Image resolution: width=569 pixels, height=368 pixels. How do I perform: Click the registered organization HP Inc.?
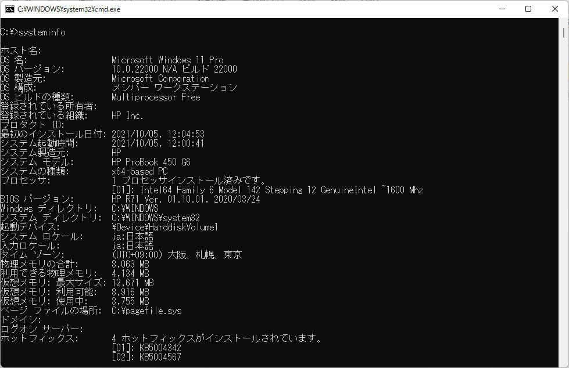tap(127, 116)
